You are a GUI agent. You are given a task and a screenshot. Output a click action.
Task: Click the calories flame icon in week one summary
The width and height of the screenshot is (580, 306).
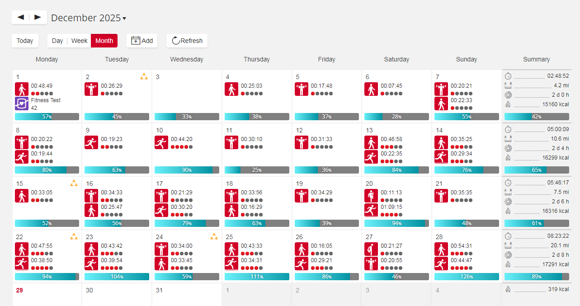[x=508, y=105]
